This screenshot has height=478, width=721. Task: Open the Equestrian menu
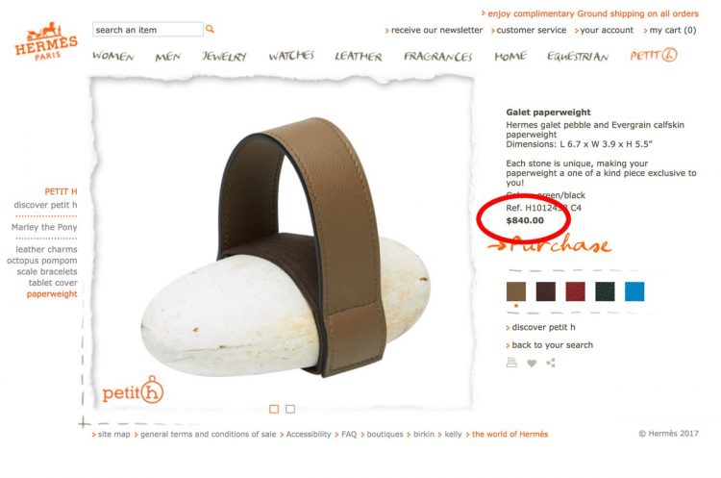pos(578,56)
